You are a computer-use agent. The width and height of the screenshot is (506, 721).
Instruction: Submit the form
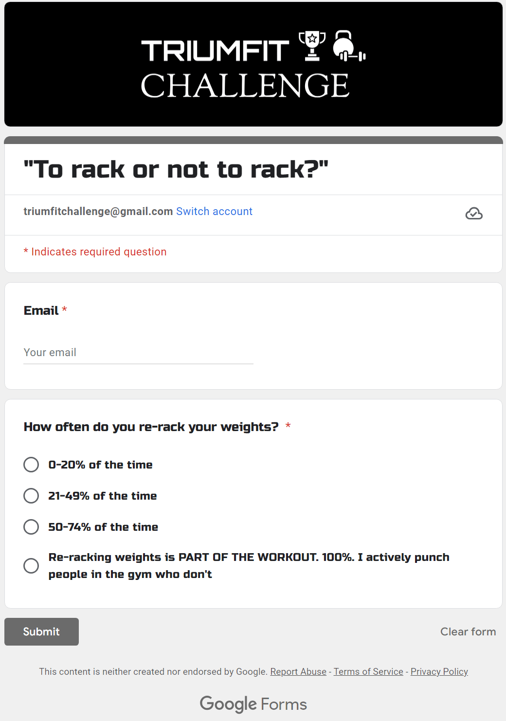point(41,631)
